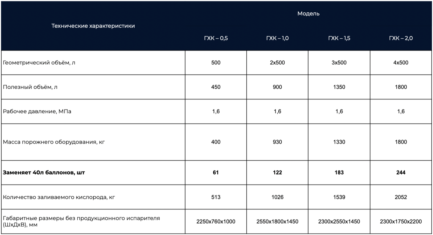Select column header 'ГХК – 1,0'
The width and height of the screenshot is (433, 235).
(x=277, y=38)
